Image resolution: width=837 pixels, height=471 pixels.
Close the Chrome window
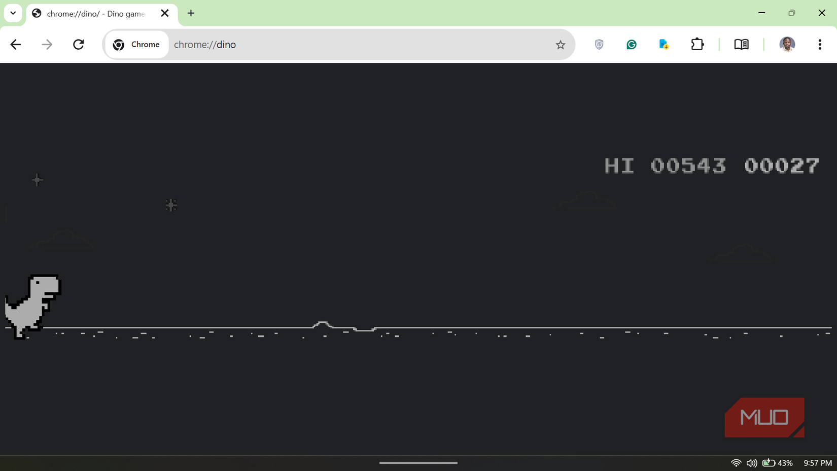coord(822,13)
